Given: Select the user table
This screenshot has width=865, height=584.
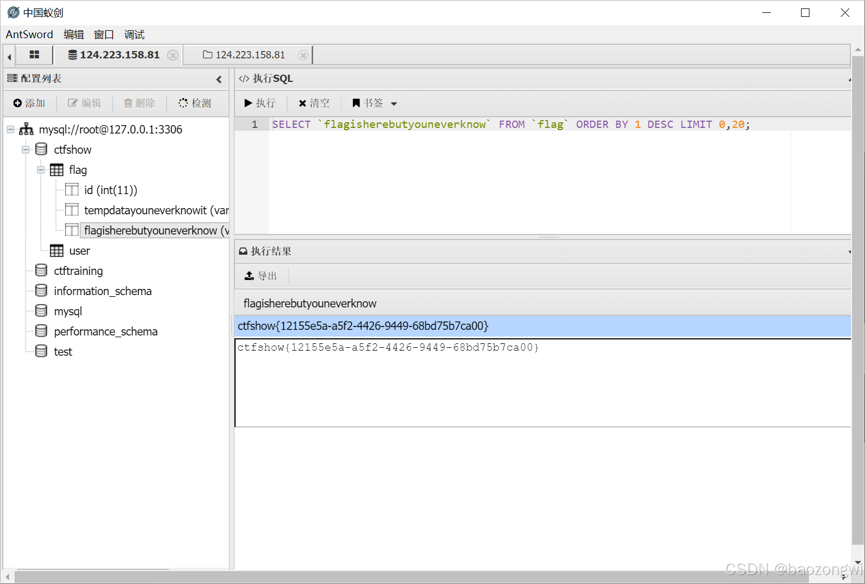Looking at the screenshot, I should click(80, 250).
